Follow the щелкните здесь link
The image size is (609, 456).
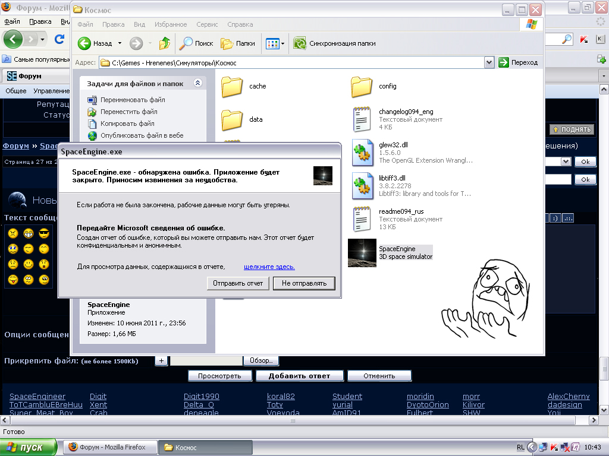point(269,267)
